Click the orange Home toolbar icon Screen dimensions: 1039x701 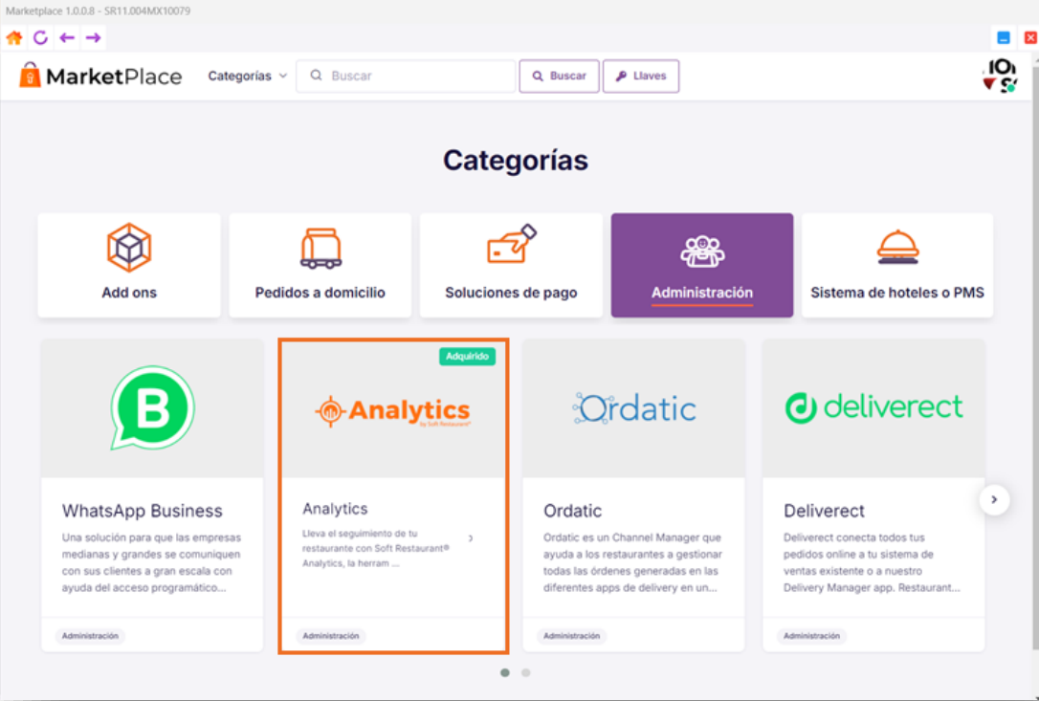(x=14, y=37)
